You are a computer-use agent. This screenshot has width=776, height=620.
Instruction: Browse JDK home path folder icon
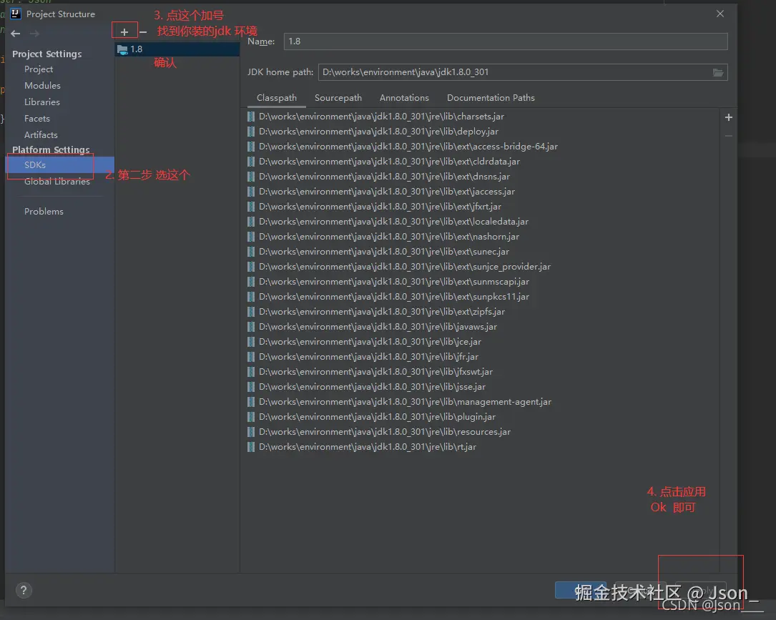pos(718,72)
